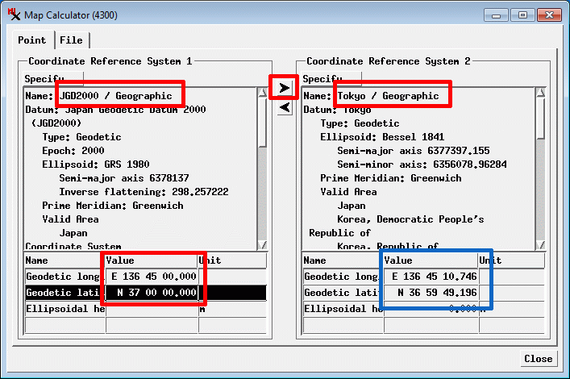Click 'Ellipsoid: Bessel 1841' line

tap(382, 137)
